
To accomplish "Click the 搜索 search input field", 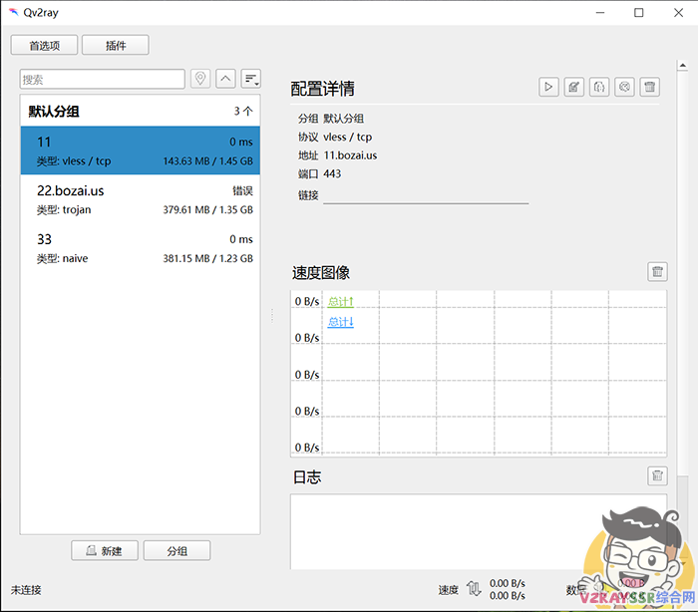I will pos(102,79).
